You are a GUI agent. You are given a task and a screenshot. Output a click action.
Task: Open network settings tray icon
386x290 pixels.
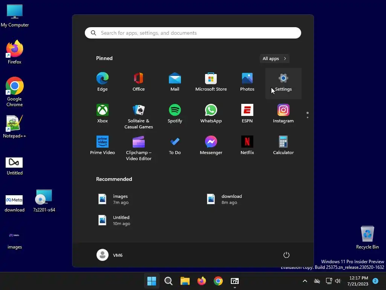click(329, 281)
